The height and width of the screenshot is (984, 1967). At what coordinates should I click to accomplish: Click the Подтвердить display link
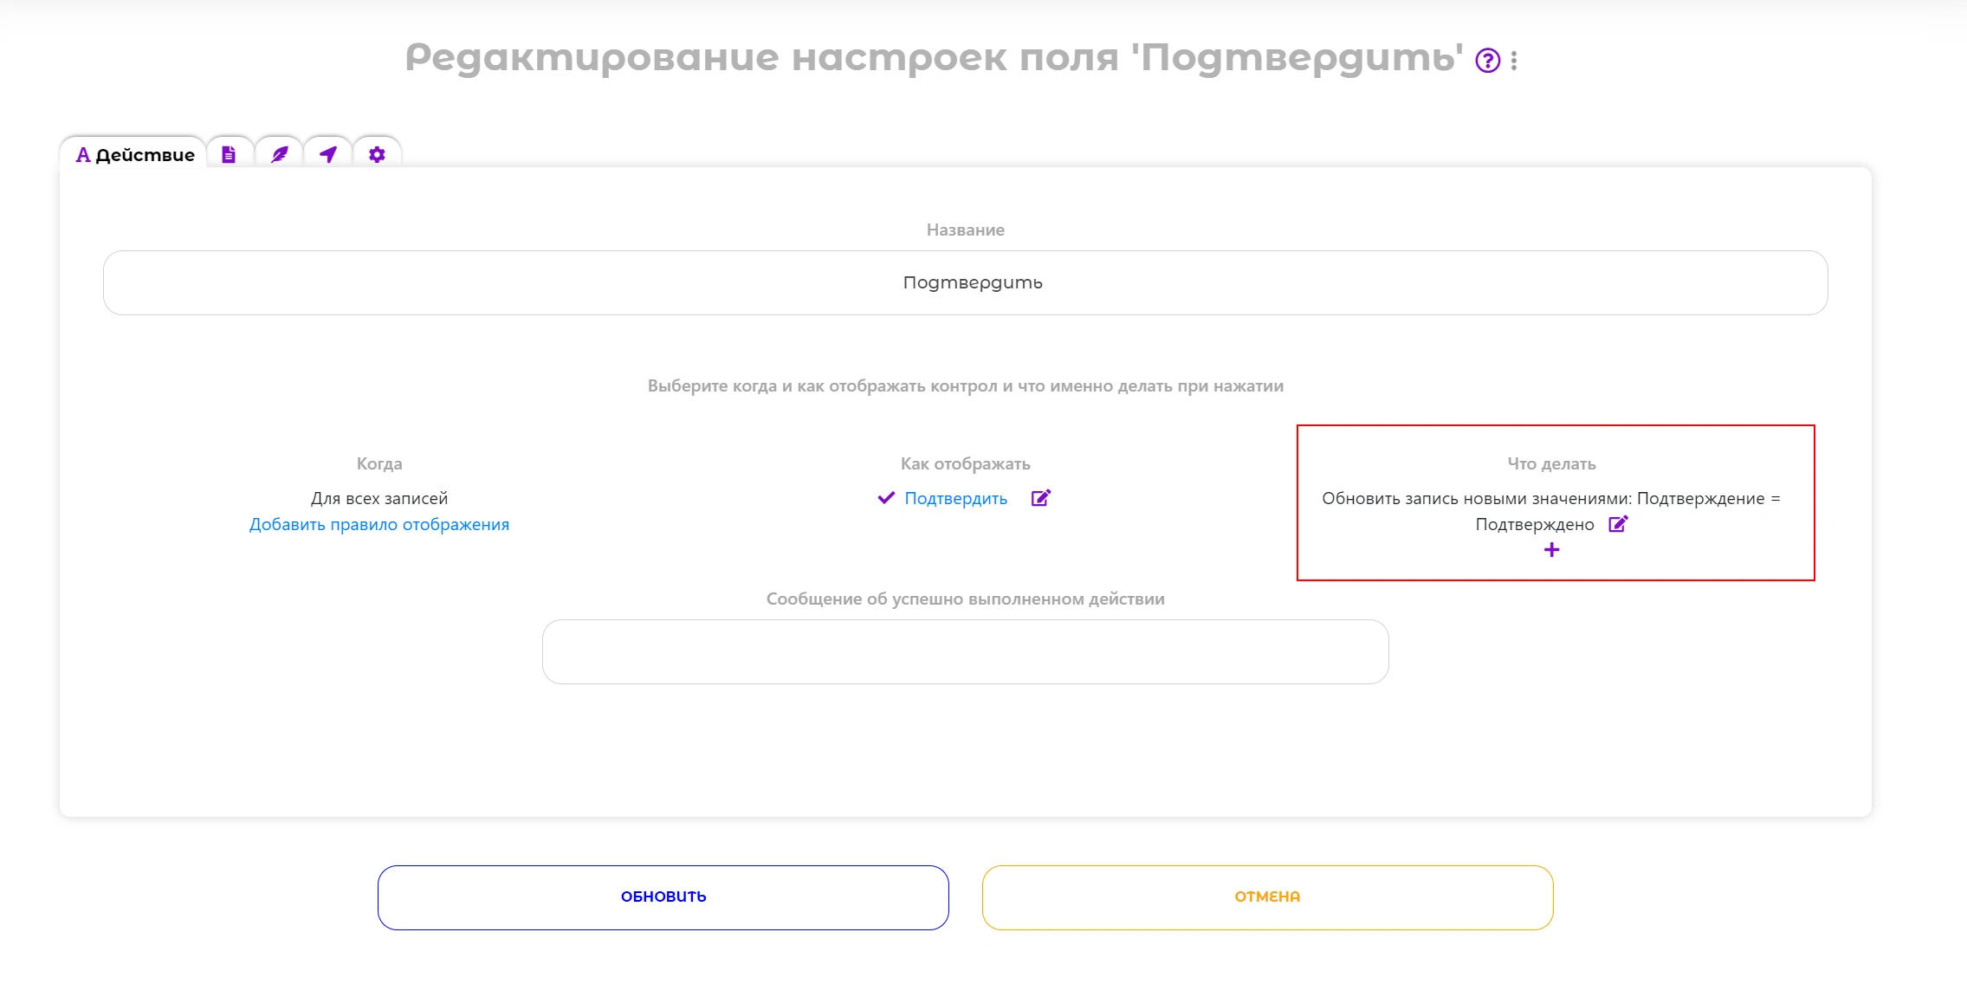pyautogui.click(x=955, y=498)
